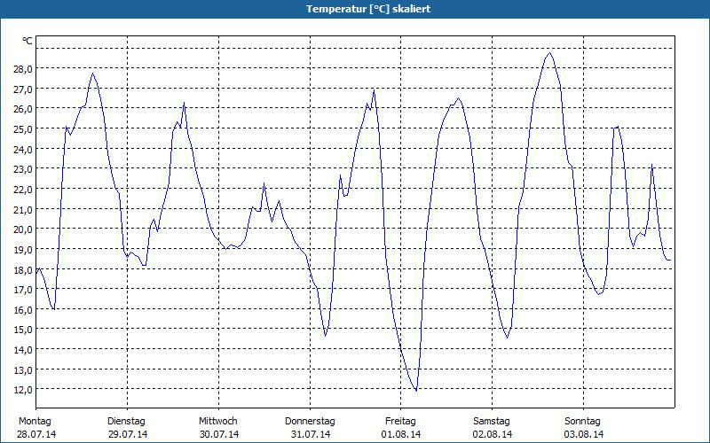The image size is (710, 443).
Task: Select the 13,0 y-axis value
Action: 23,369
